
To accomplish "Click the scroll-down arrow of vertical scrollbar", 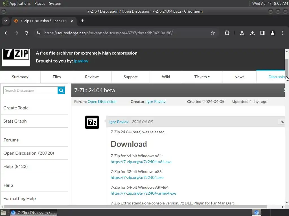I will [287, 202].
